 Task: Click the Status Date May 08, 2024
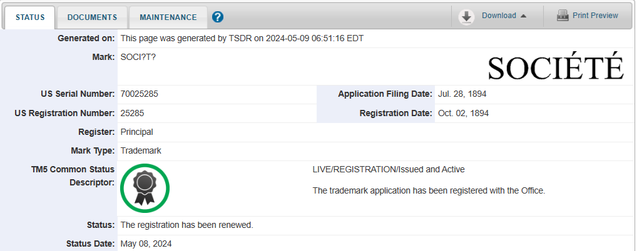[x=146, y=244]
